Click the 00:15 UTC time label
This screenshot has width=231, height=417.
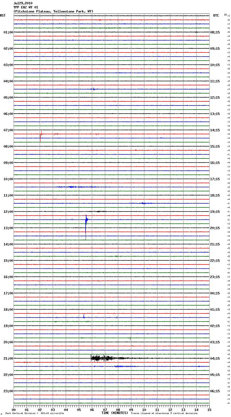coord(215,293)
